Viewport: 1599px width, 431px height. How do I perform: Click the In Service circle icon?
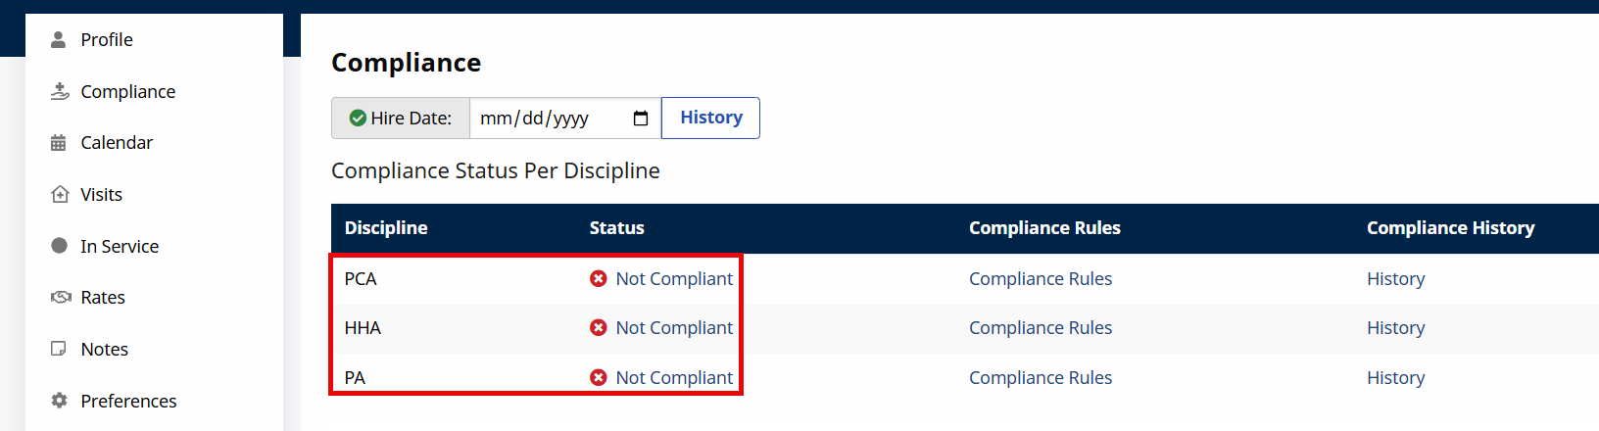click(59, 246)
